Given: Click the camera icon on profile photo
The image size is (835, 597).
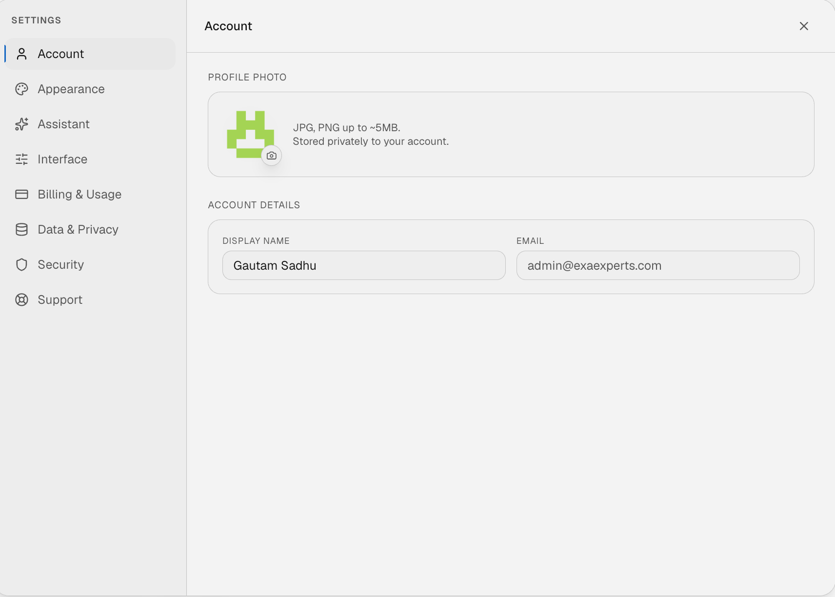Looking at the screenshot, I should pos(272,156).
